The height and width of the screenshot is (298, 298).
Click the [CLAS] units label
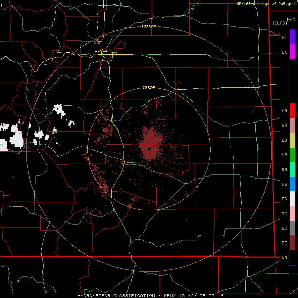[280, 23]
